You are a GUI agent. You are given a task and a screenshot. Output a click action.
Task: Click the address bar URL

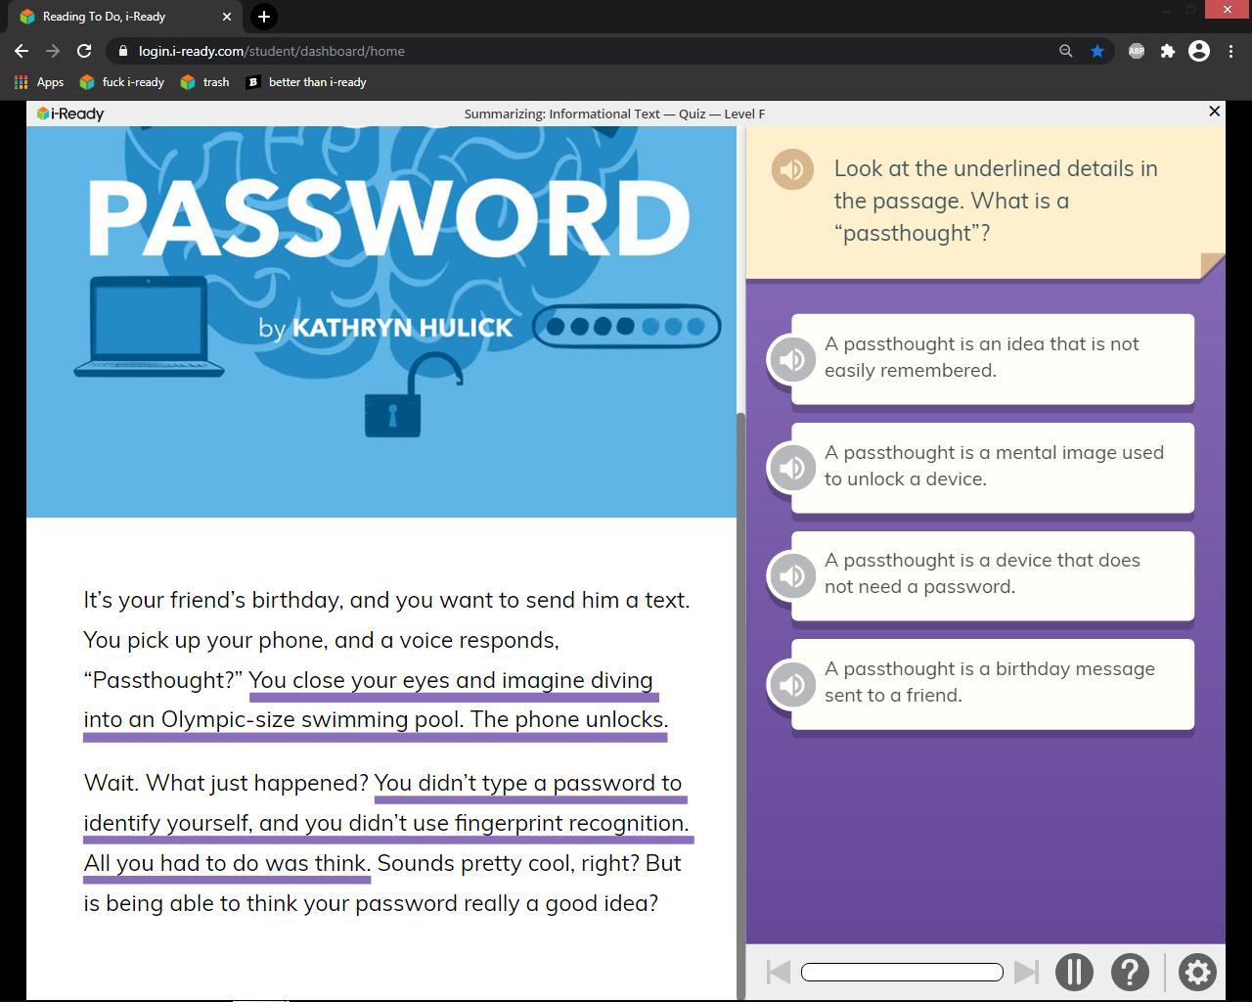pyautogui.click(x=271, y=51)
